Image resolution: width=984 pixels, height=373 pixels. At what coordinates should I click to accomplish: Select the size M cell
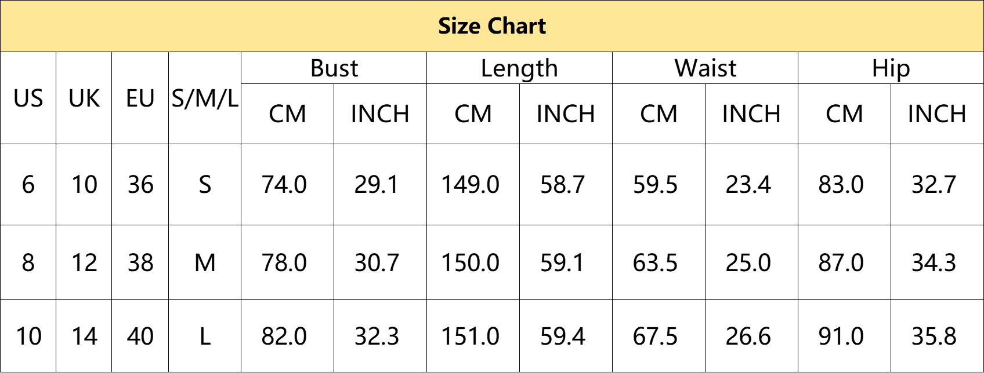(x=205, y=263)
